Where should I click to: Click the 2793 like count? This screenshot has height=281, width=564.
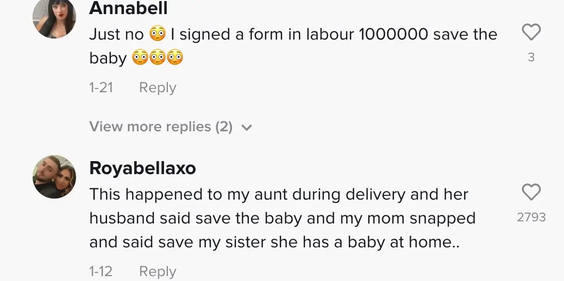pyautogui.click(x=531, y=217)
